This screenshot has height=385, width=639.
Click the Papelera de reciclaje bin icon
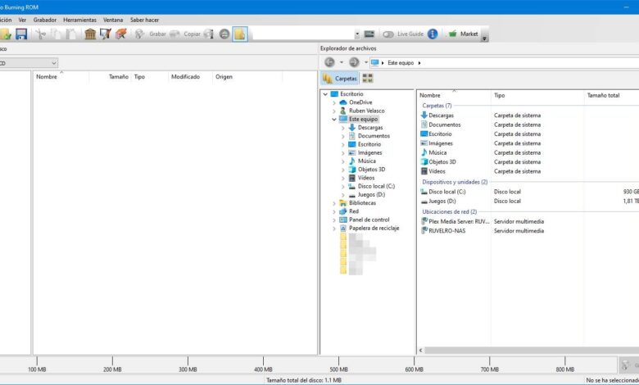[343, 229]
